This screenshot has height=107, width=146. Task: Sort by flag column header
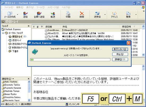(x=42, y=27)
